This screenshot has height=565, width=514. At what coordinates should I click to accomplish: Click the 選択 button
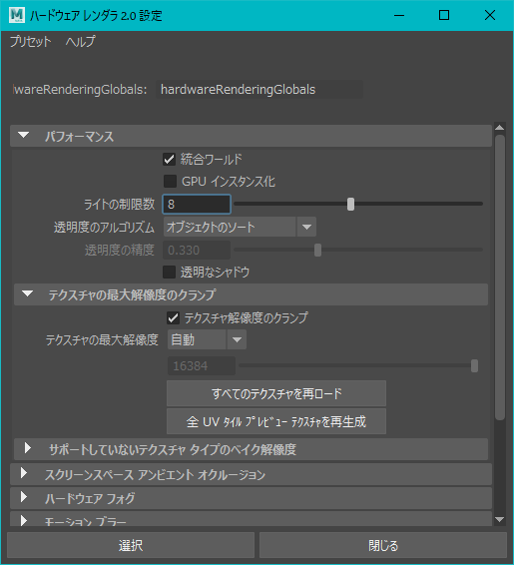[131, 545]
